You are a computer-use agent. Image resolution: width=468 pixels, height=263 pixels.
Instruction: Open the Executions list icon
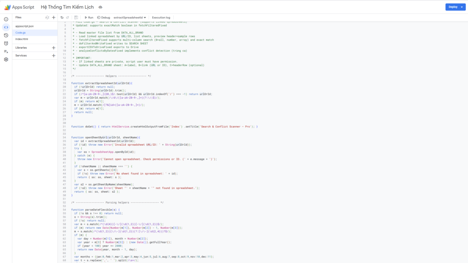pos(6,52)
